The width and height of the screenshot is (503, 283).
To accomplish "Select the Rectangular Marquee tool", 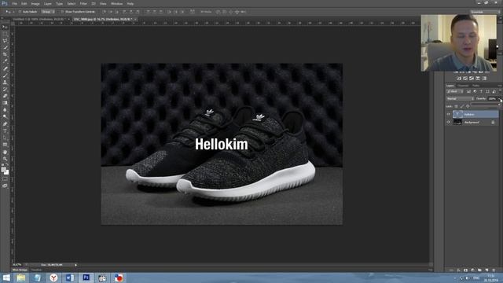I will click(x=5, y=34).
